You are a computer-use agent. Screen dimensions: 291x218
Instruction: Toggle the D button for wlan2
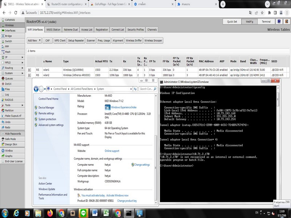[29, 75]
